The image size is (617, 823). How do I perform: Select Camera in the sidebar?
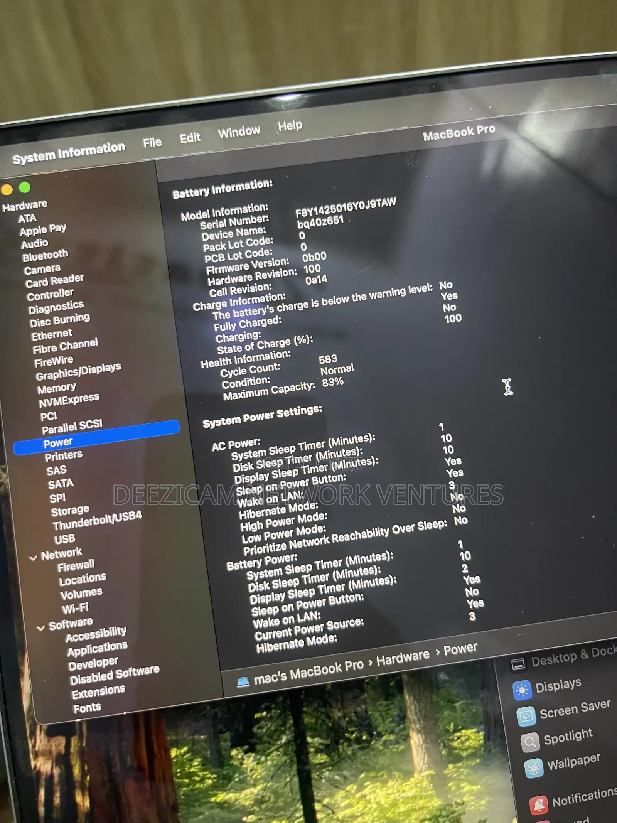[42, 269]
